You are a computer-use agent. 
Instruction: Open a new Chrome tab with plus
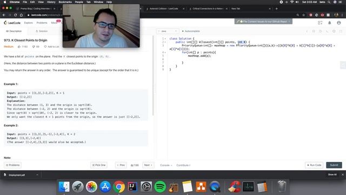(x=276, y=9)
